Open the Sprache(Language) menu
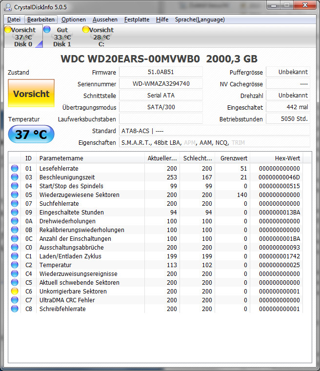320x371 pixels. point(200,20)
